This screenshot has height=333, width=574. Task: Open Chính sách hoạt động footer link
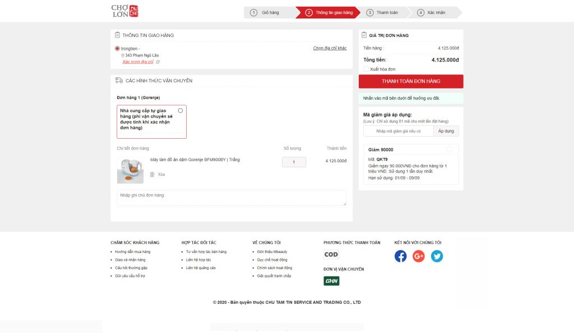[275, 268]
